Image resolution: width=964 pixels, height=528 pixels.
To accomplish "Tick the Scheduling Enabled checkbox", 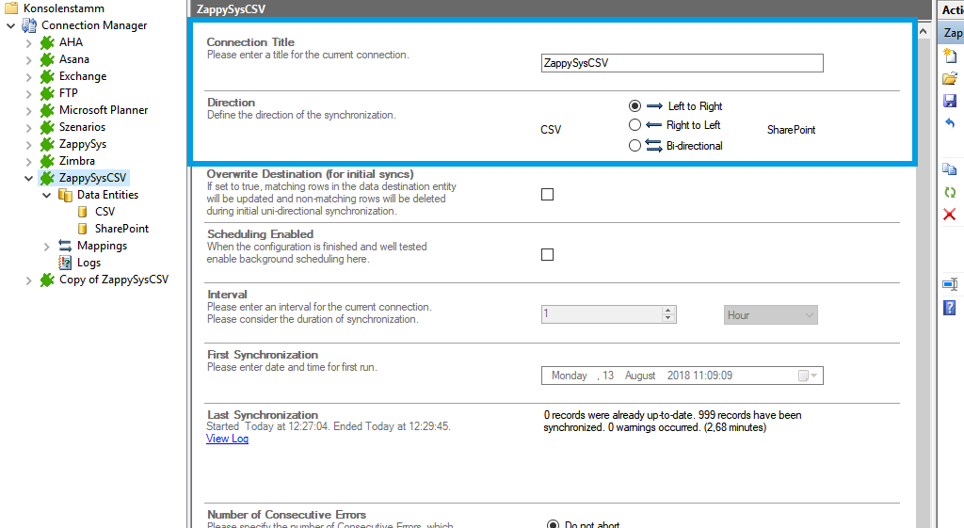I will pyautogui.click(x=547, y=255).
